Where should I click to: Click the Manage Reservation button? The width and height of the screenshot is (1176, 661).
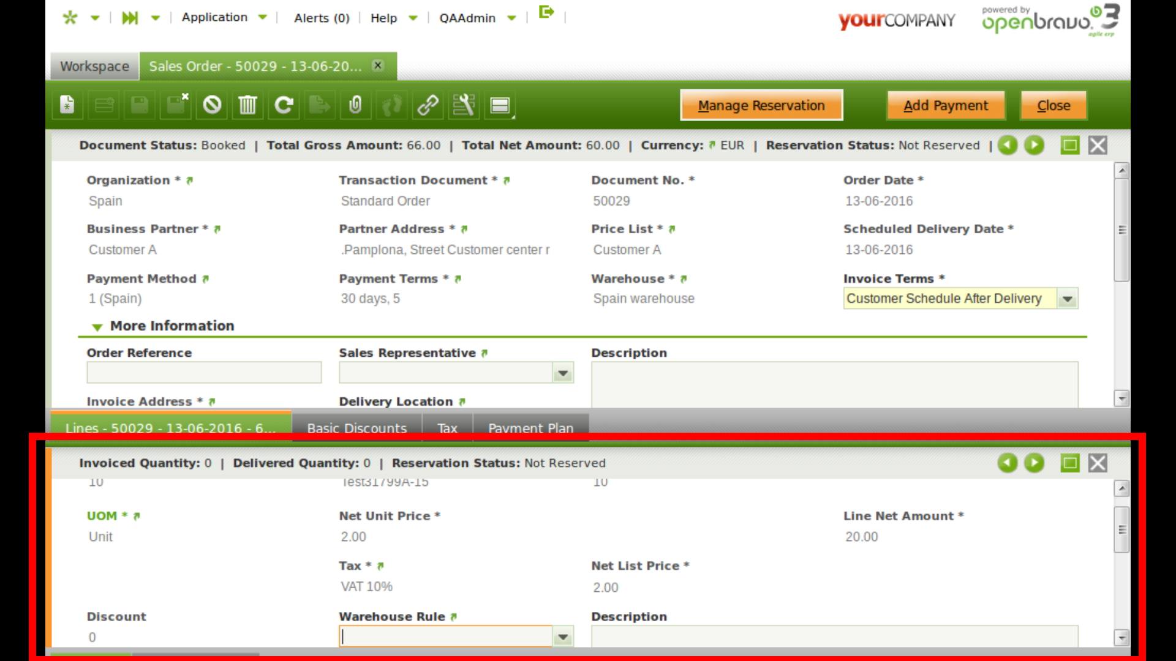[x=761, y=105]
